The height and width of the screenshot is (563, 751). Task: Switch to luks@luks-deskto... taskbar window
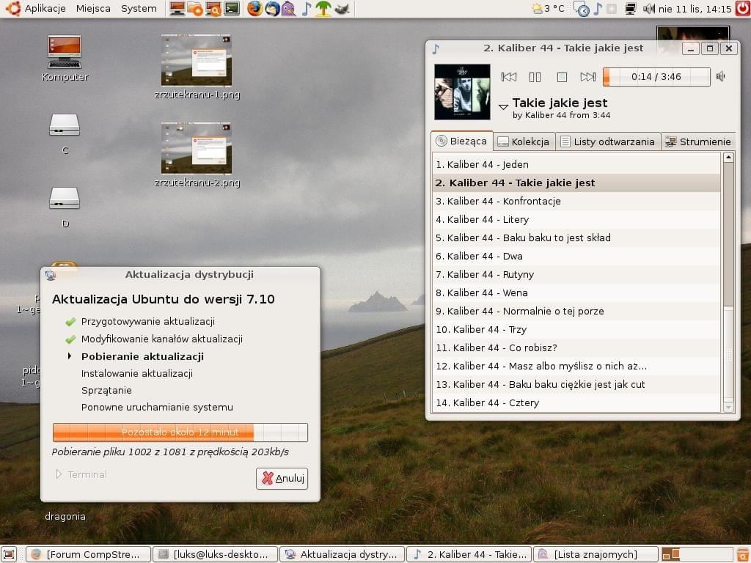215,554
